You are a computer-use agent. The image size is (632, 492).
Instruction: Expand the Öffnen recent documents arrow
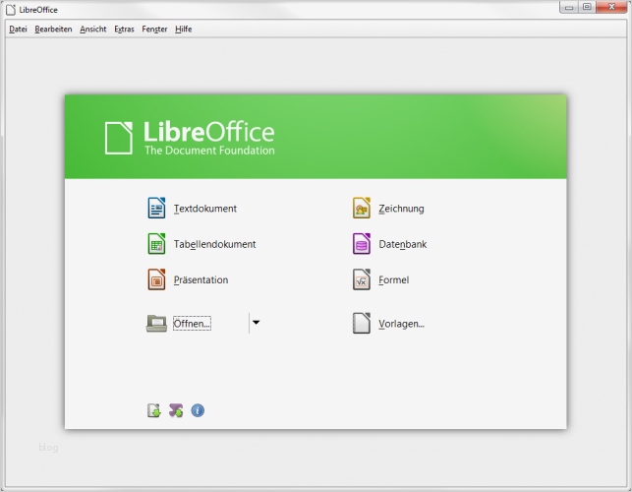[256, 323]
